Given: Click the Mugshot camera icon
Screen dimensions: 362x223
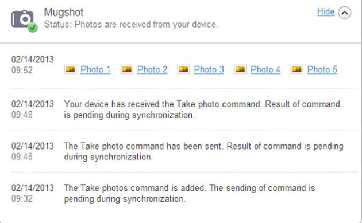Looking at the screenshot, I should [22, 19].
